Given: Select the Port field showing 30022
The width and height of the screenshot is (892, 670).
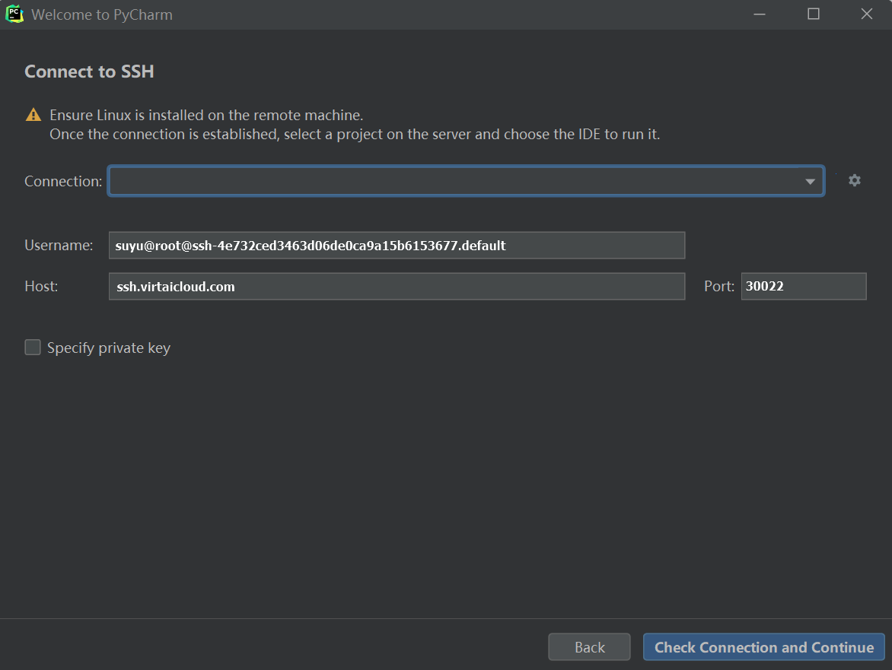Looking at the screenshot, I should click(803, 287).
